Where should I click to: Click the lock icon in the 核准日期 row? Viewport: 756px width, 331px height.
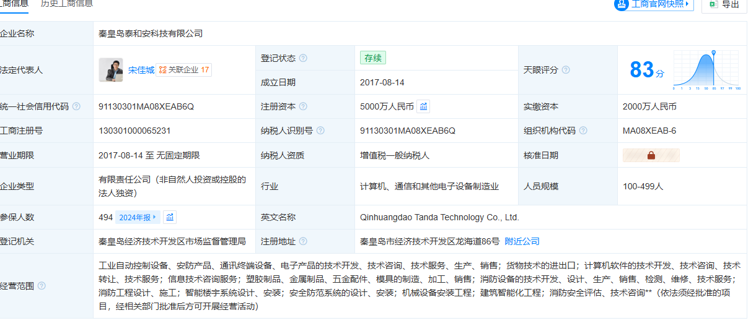651,155
